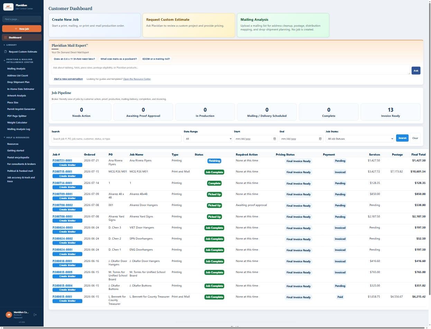Open In-Home Date Estimator
431x329 pixels.
(x=21, y=89)
